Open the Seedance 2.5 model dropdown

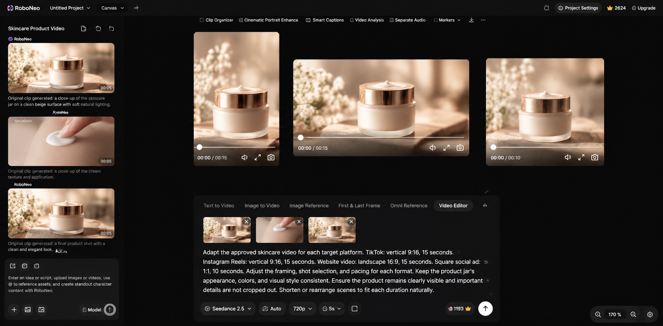coord(228,309)
